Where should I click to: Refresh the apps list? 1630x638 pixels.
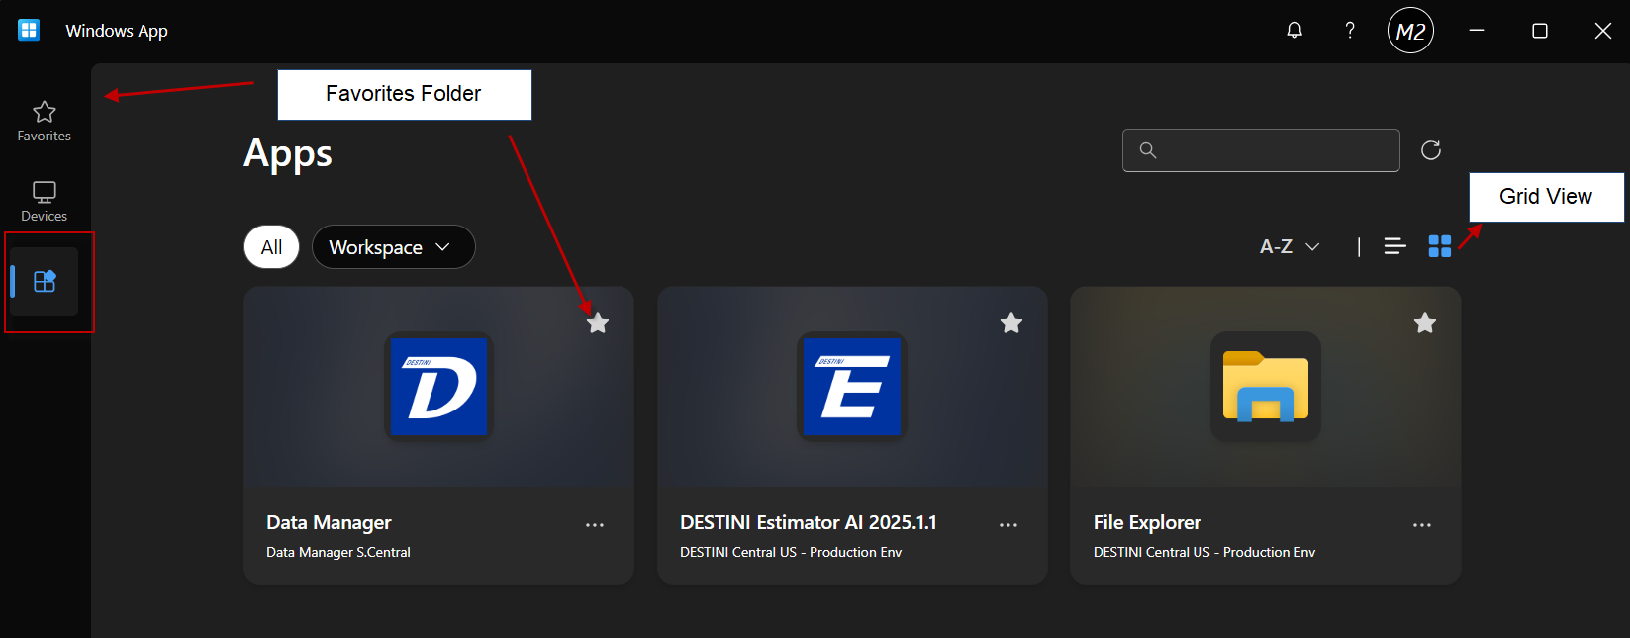point(1431,150)
